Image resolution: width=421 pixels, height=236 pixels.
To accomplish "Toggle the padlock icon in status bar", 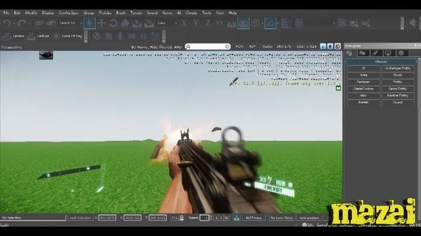I will (182, 218).
